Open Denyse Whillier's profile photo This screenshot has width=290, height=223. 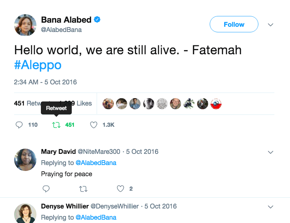pyautogui.click(x=25, y=214)
